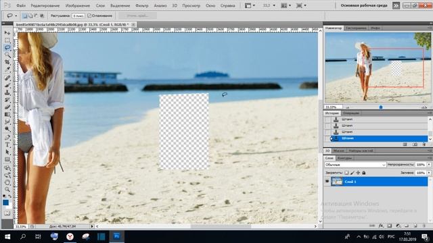The width and height of the screenshot is (433, 243).
Task: Select the Zoom tool in the toolbox
Action: pyautogui.click(x=7, y=190)
